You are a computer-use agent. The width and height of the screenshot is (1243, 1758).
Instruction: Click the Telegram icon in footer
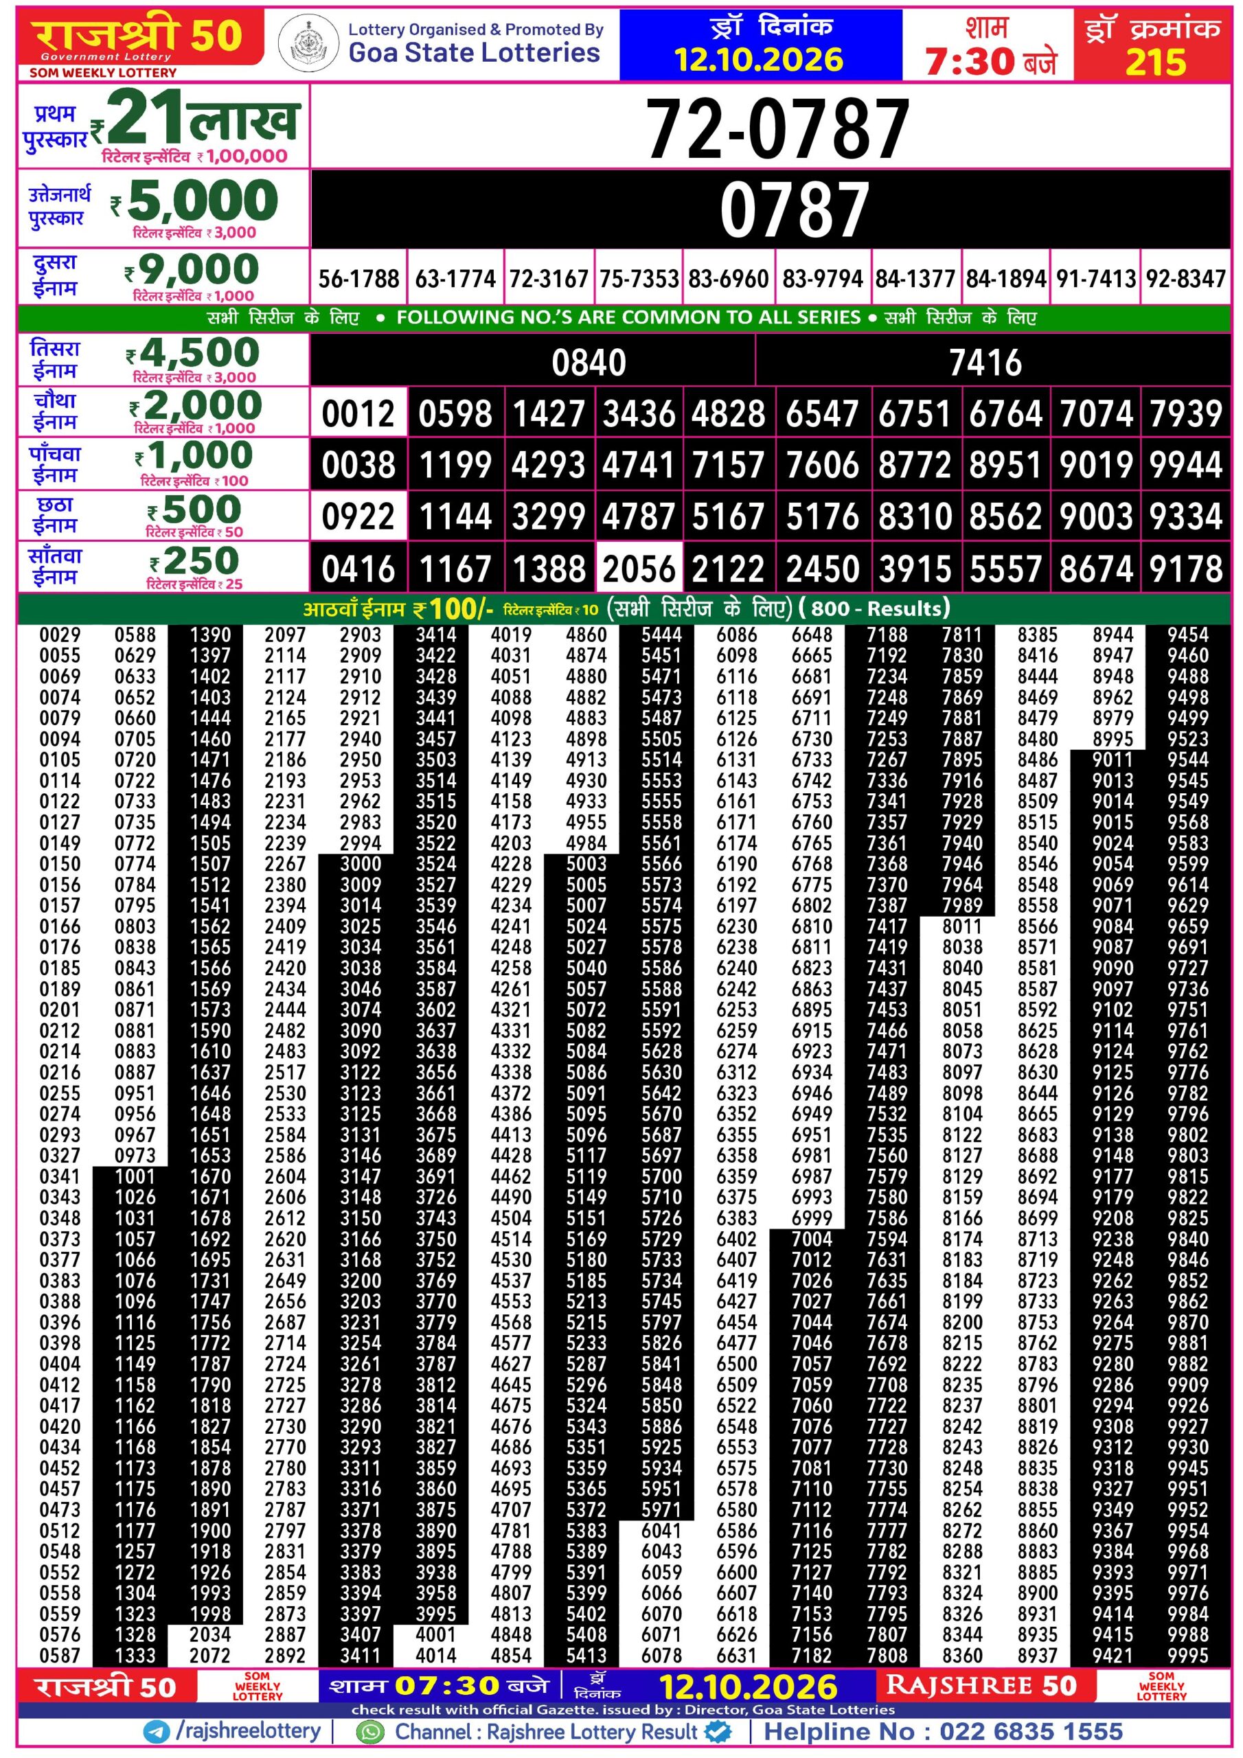coord(157,1732)
